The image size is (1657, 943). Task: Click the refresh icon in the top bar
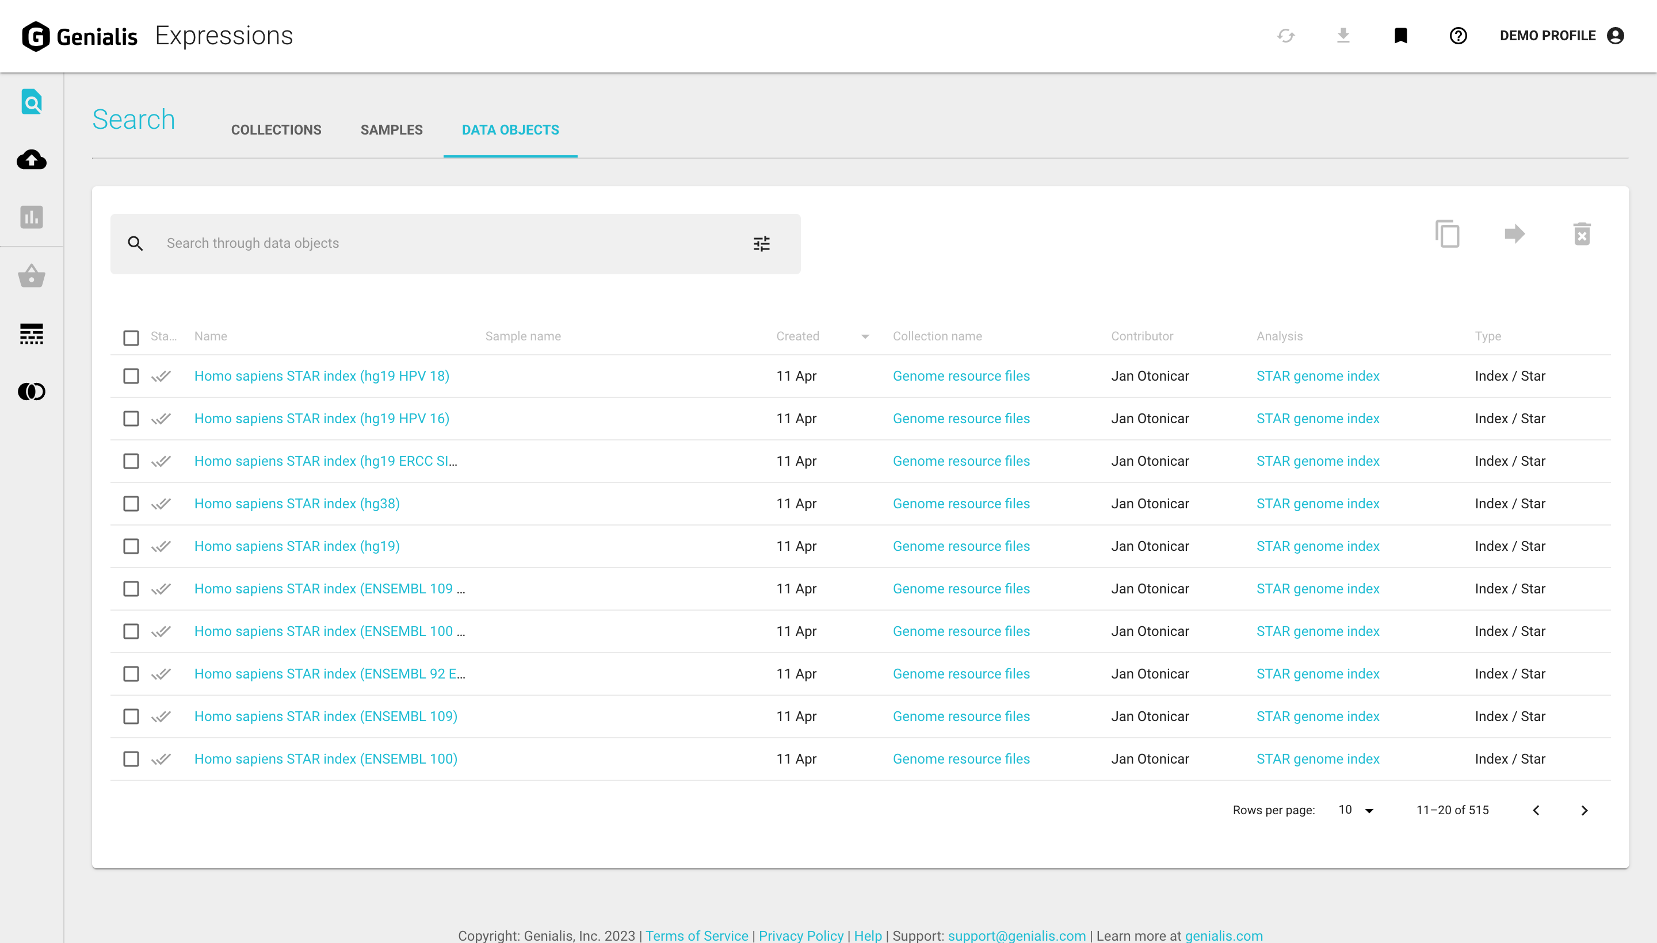tap(1286, 36)
